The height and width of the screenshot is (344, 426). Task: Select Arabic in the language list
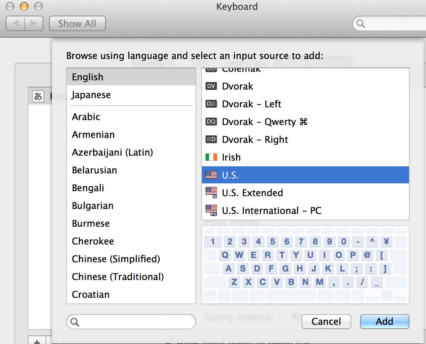86,117
